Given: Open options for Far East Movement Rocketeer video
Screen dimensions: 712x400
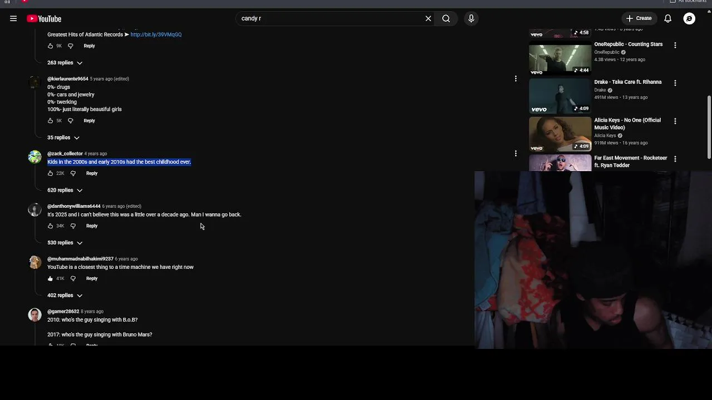Looking at the screenshot, I should [675, 158].
